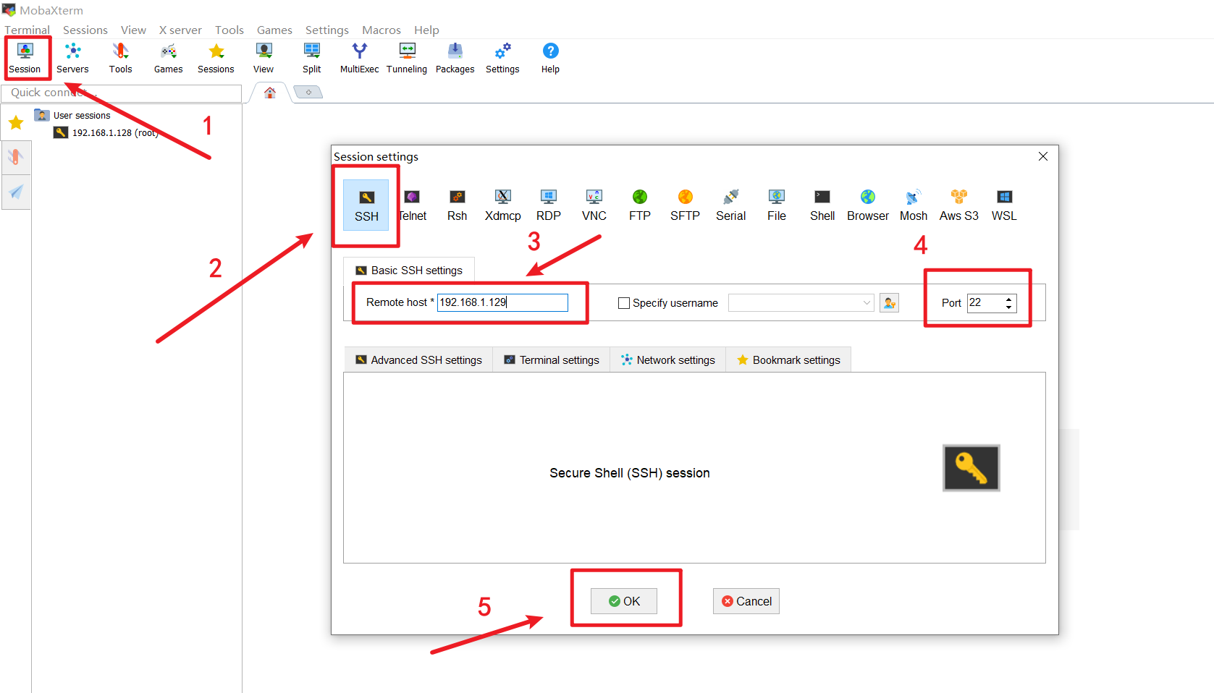Open the Servers toolbar icon

(72, 59)
